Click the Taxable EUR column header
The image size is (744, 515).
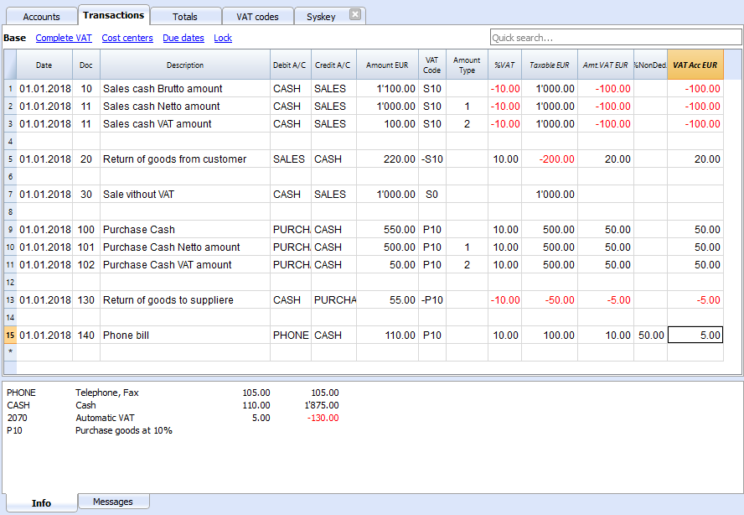click(x=550, y=65)
